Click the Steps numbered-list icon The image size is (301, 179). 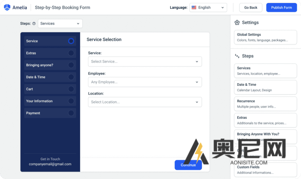click(x=237, y=56)
